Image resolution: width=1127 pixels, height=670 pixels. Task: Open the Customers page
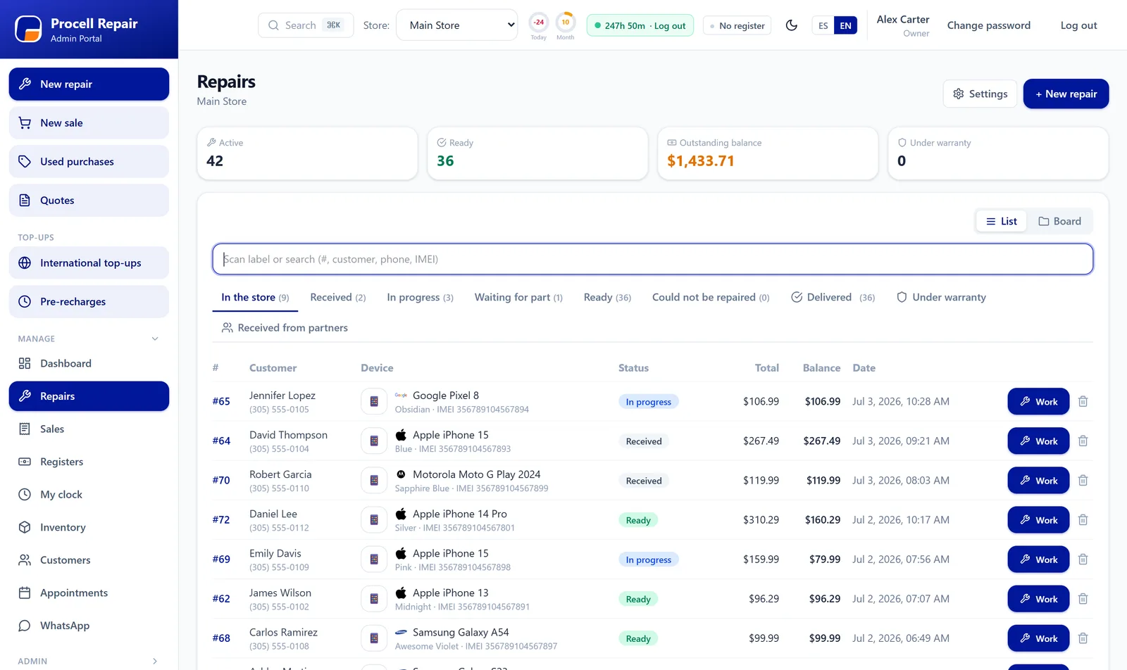point(89,560)
